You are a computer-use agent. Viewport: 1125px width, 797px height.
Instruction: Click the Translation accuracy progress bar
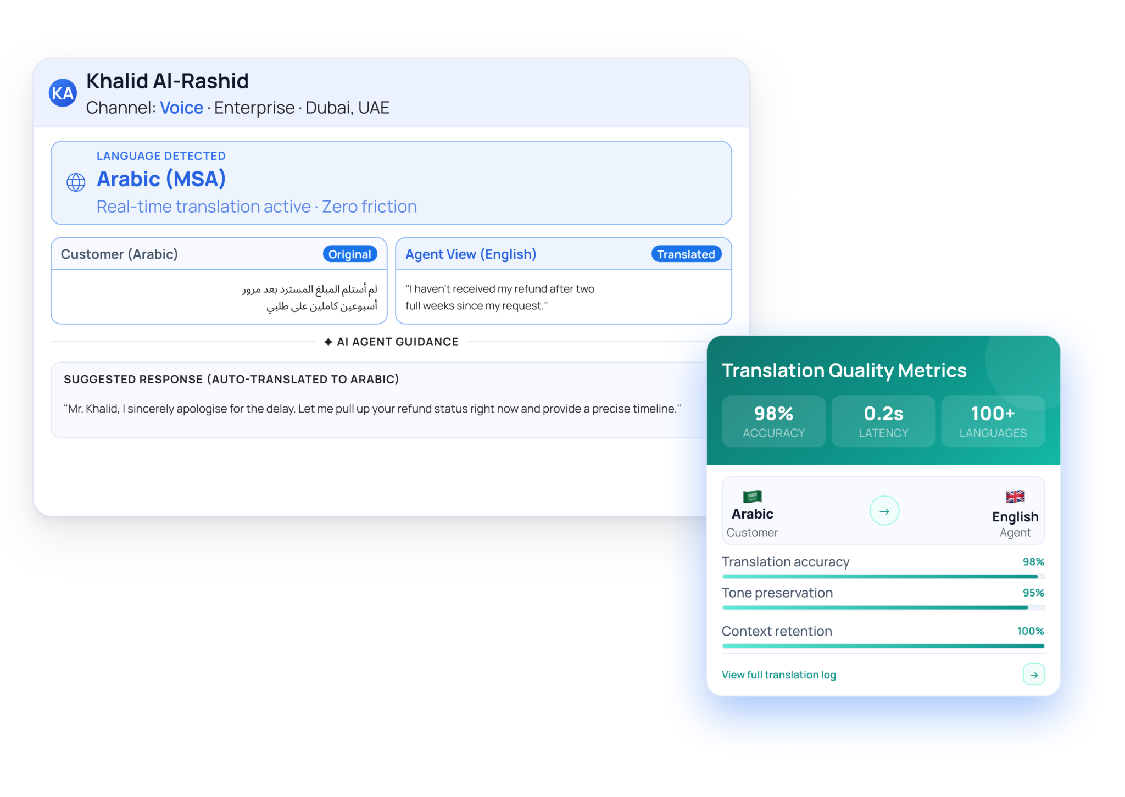point(883,577)
